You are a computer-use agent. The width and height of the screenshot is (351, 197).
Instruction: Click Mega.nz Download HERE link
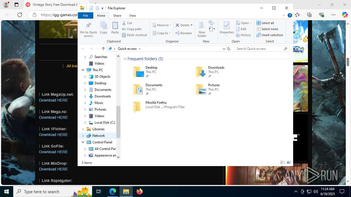(x=53, y=117)
